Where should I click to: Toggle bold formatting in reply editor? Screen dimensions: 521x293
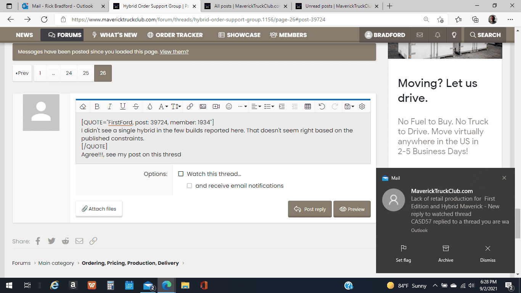97,107
